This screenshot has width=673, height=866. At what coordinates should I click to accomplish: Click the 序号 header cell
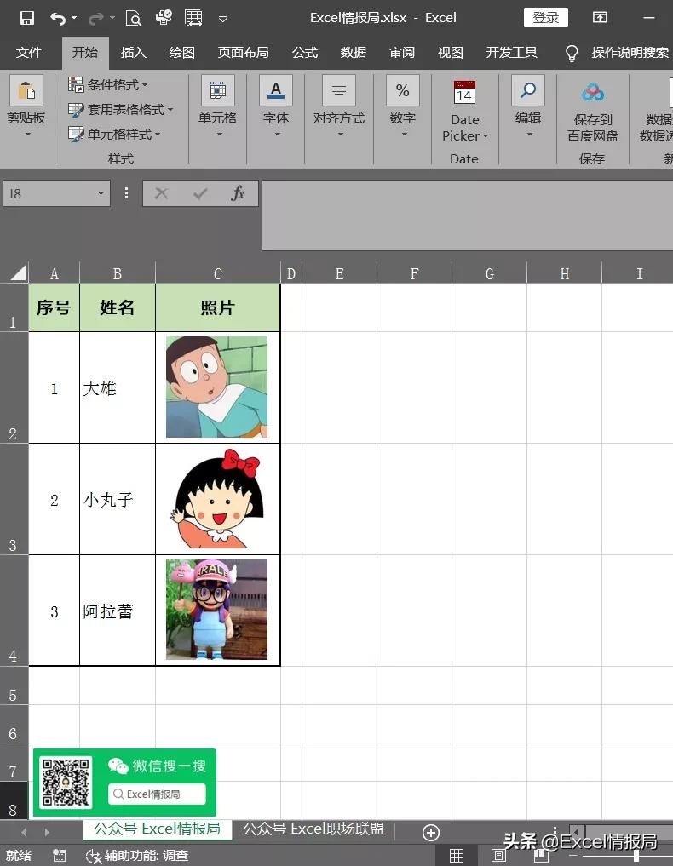coord(54,307)
